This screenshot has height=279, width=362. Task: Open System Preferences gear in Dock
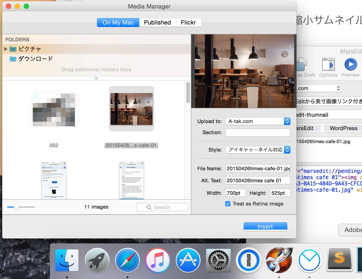[x=218, y=260]
